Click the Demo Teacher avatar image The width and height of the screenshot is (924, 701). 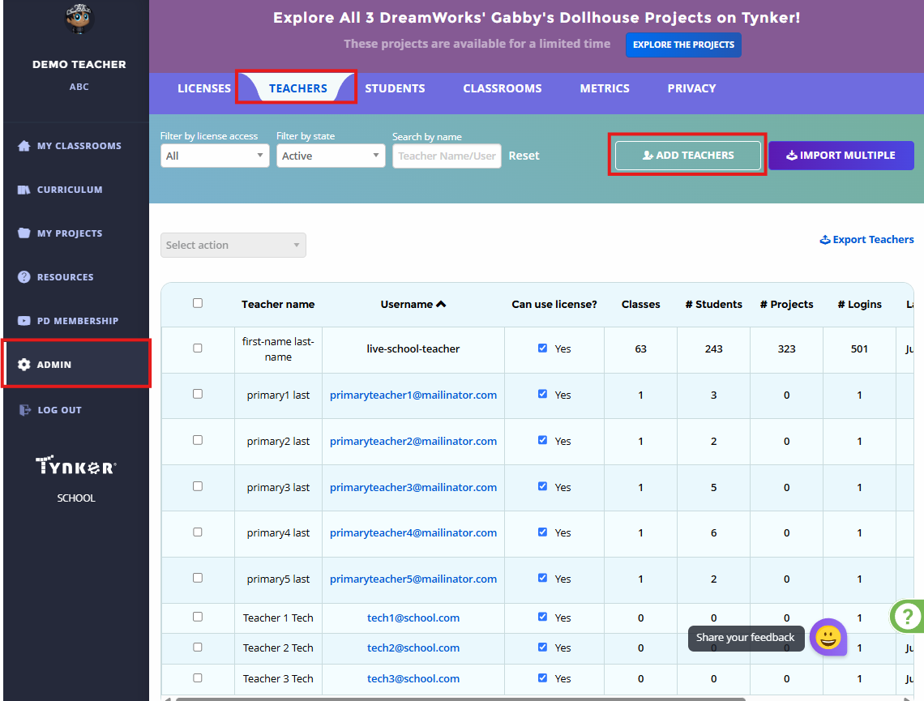pyautogui.click(x=79, y=18)
